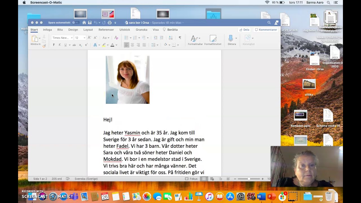The height and width of the screenshot is (203, 361).
Task: Select the format painter brush icon
Action: click(44, 46)
